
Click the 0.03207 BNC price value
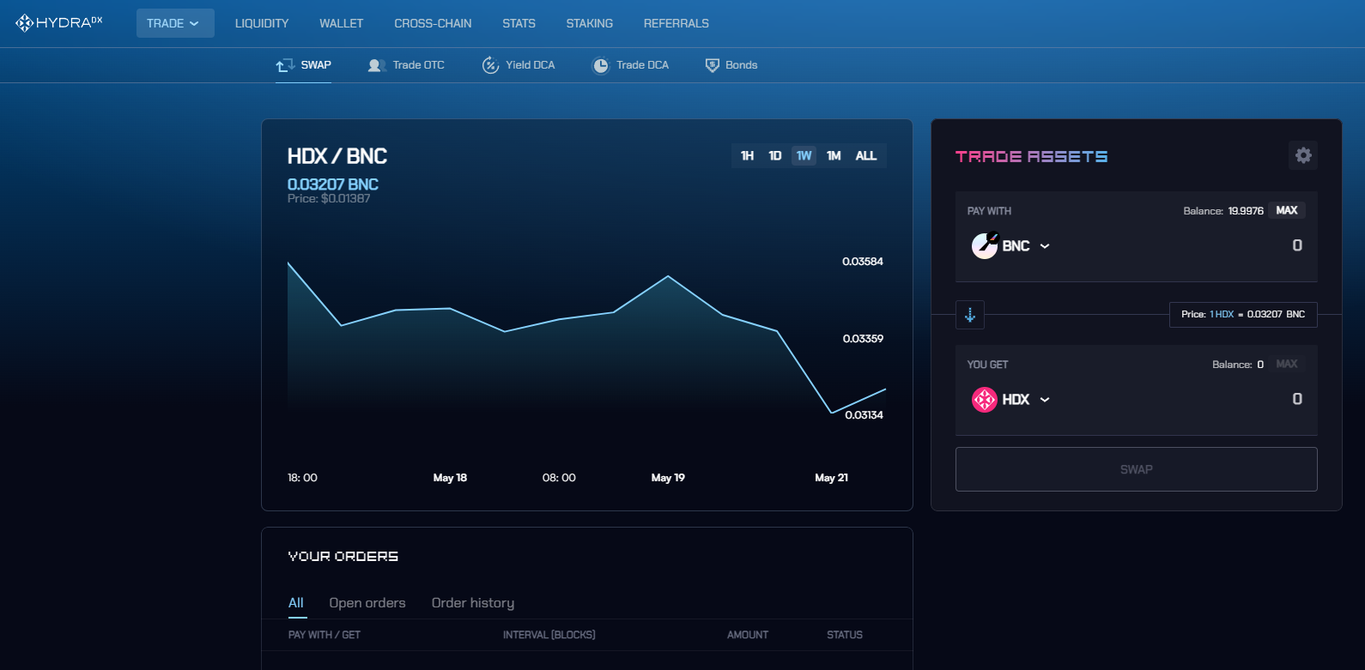pyautogui.click(x=333, y=184)
